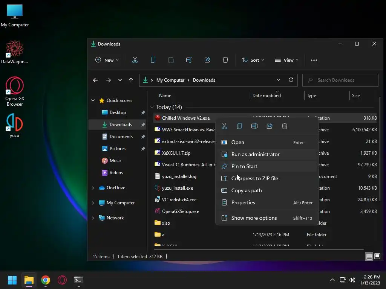Click Delete icon in the context menu
Image resolution: width=386 pixels, height=289 pixels.
tap(285, 126)
